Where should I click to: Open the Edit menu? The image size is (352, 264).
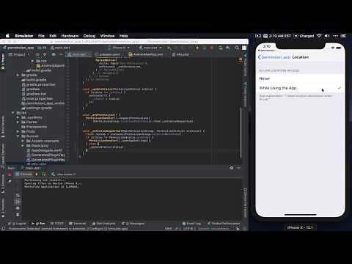(x=53, y=36)
